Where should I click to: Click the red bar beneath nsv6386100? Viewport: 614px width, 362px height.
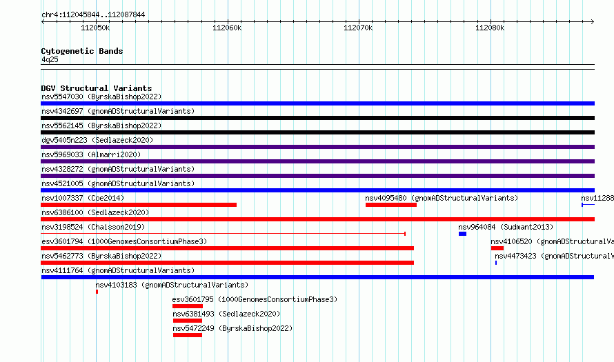tap(317, 219)
